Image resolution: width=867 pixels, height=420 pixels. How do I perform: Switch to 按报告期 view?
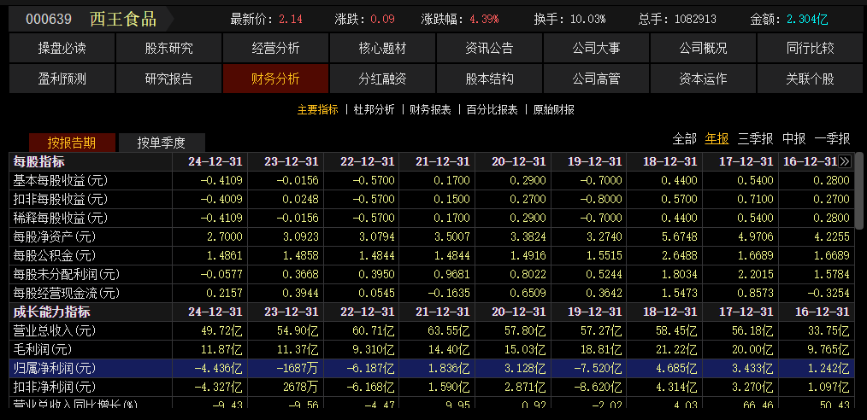point(72,143)
